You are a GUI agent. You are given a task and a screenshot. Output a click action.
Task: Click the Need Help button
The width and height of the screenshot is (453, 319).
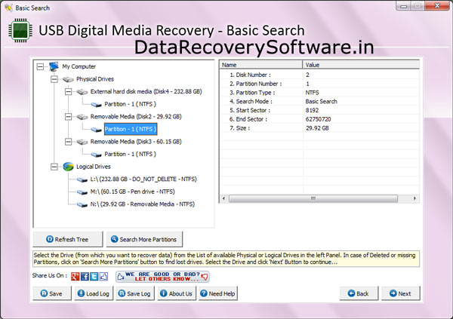pyautogui.click(x=218, y=293)
